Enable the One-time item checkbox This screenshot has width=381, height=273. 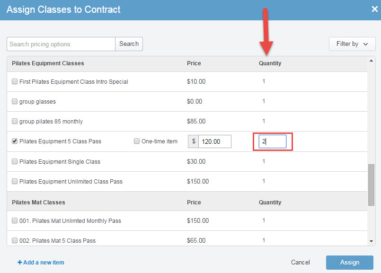pyautogui.click(x=136, y=141)
